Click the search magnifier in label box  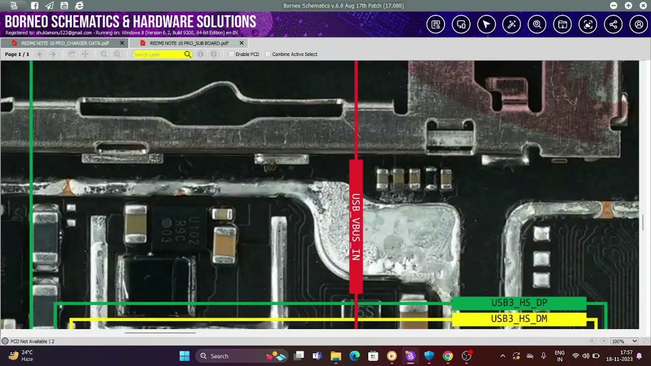click(188, 54)
